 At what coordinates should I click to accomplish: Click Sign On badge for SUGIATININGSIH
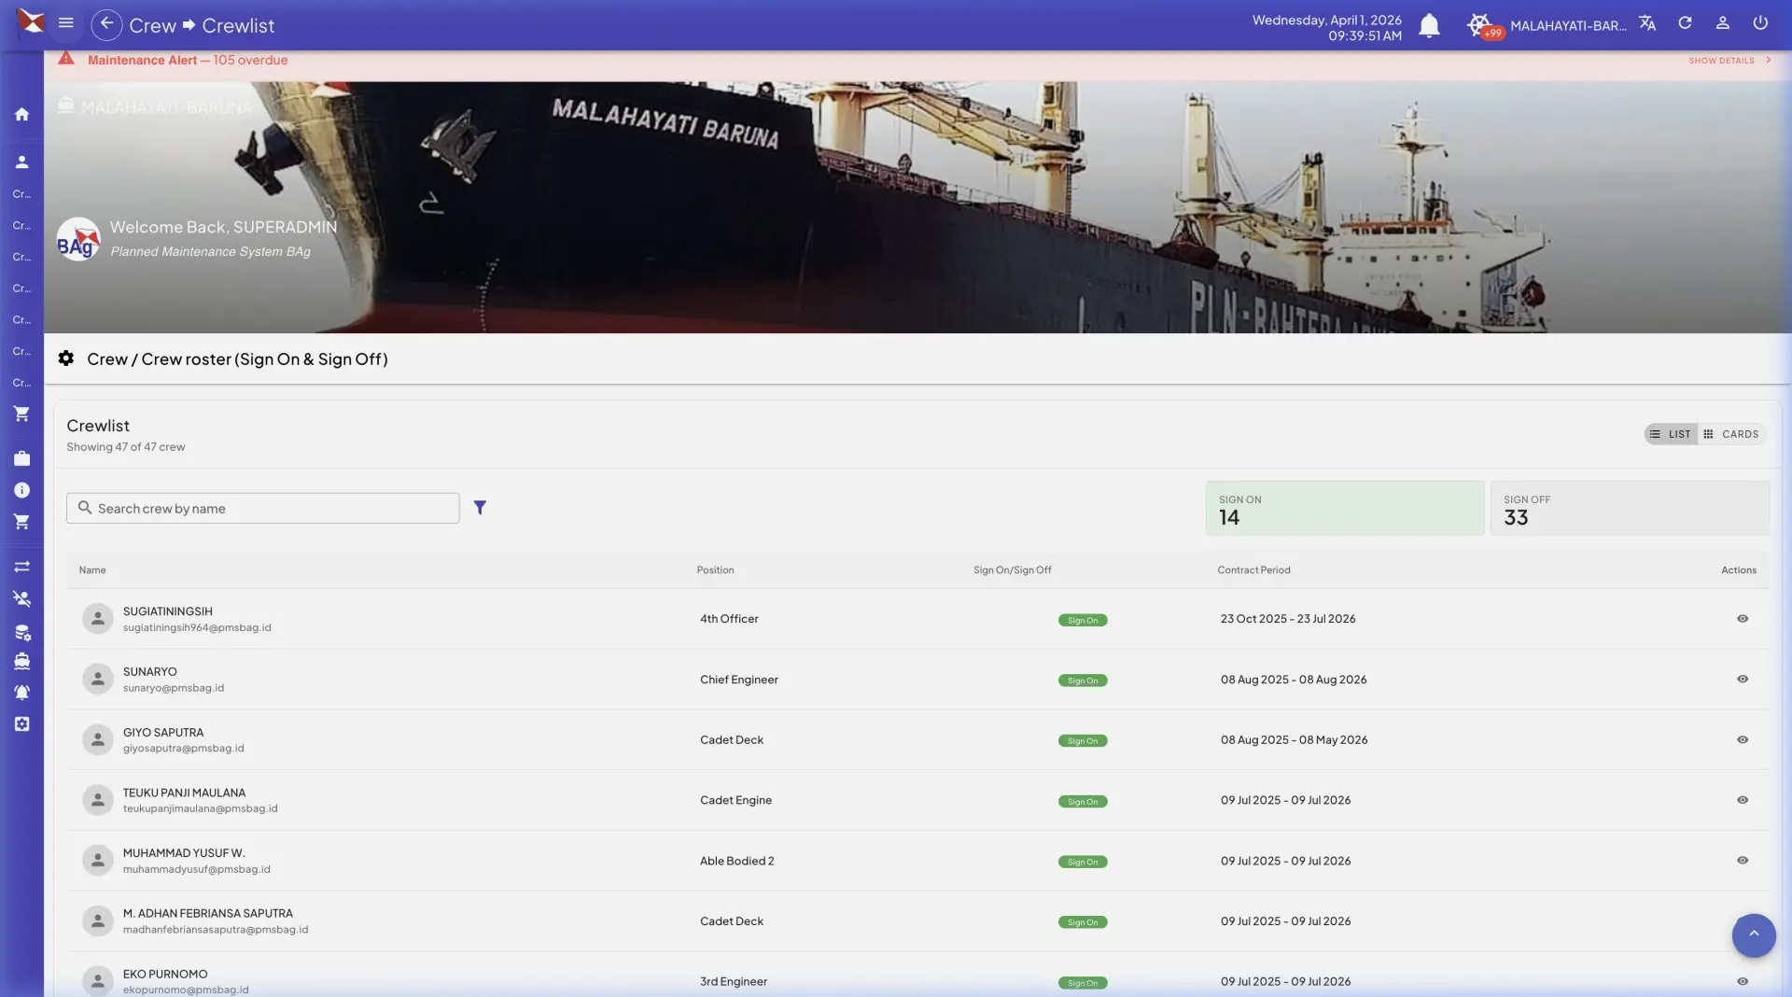point(1083,620)
